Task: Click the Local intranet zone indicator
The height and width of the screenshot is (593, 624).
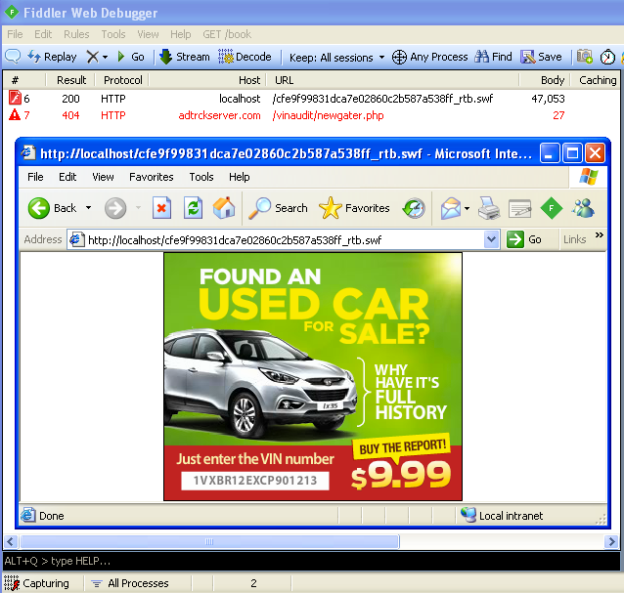Action: (x=502, y=516)
